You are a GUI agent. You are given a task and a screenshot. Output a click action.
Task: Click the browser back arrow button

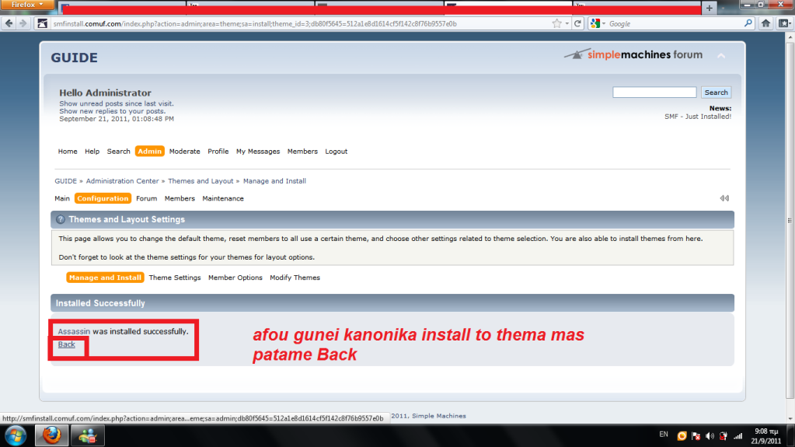pyautogui.click(x=9, y=23)
